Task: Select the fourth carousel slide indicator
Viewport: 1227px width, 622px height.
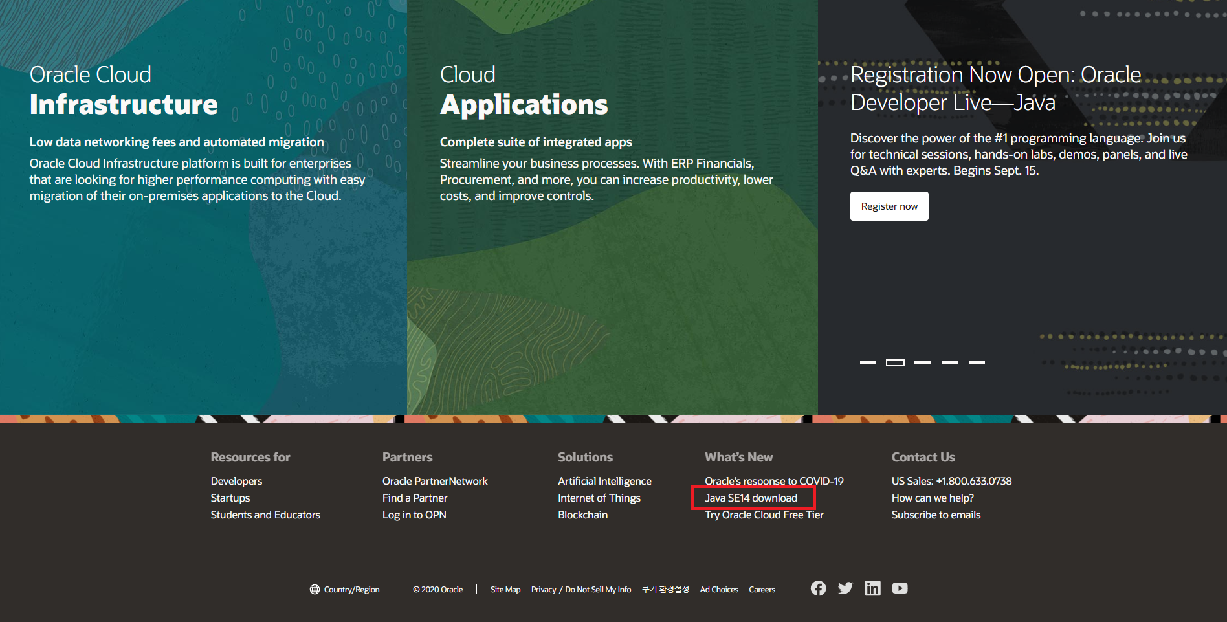Action: point(949,362)
